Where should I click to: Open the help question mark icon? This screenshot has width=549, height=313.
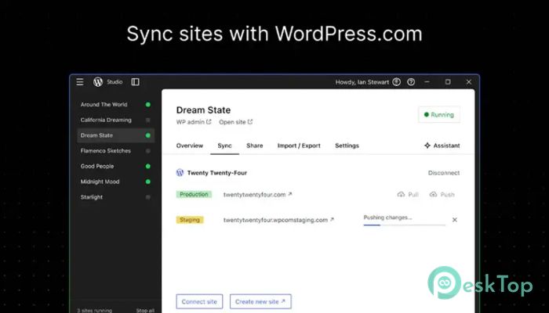coord(411,81)
